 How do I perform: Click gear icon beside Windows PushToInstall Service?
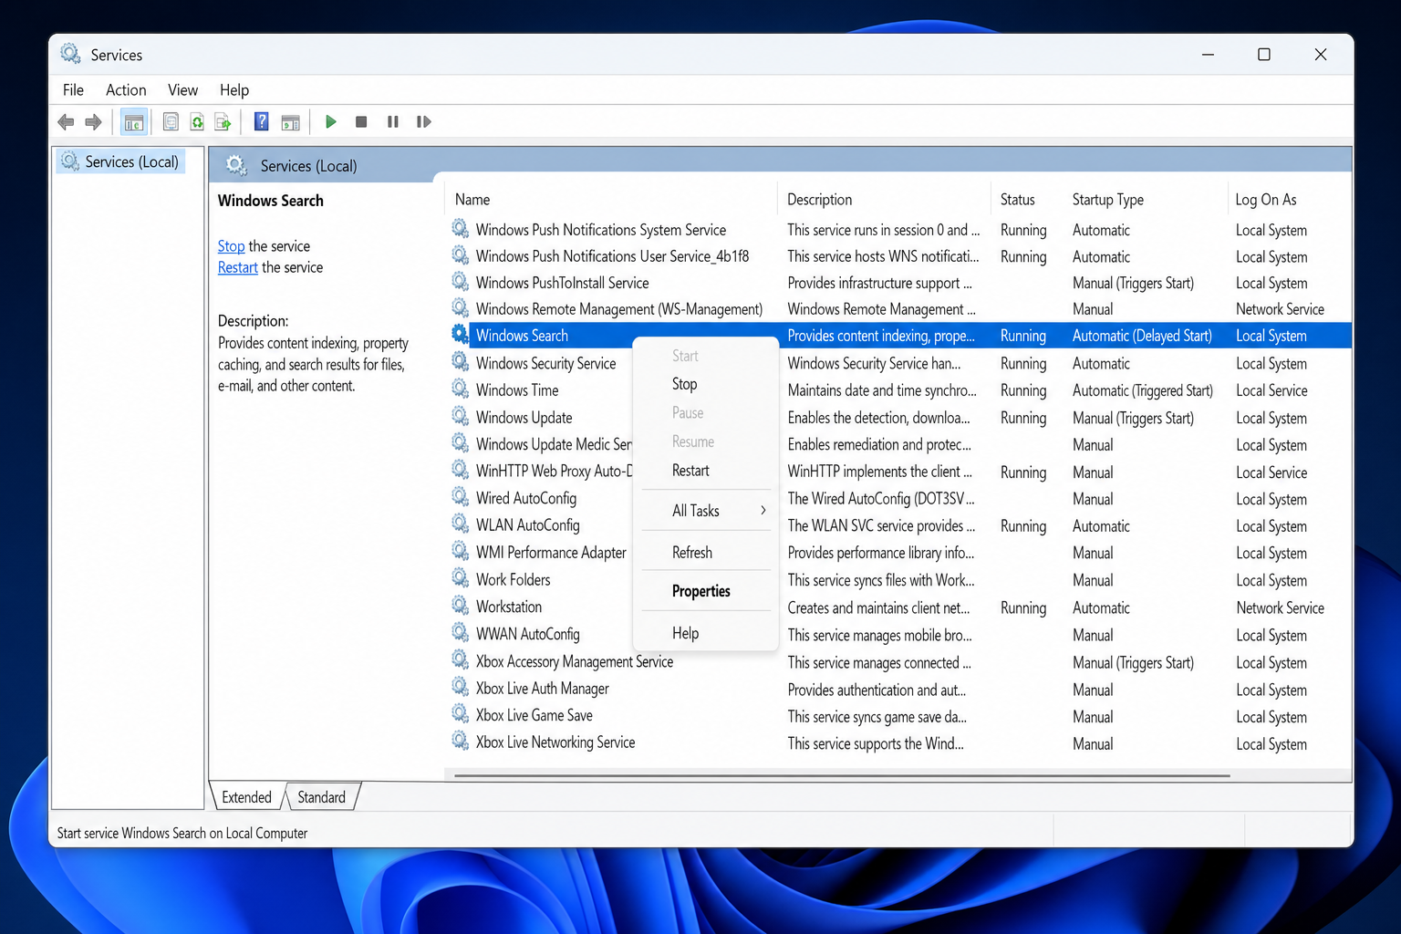[x=461, y=283]
